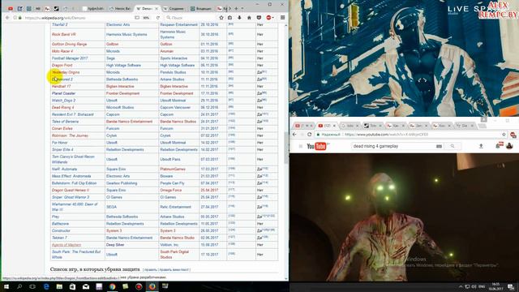Open pinned YouTube tab in Firefox
Screen dimensions: 519x292
(x=11, y=9)
